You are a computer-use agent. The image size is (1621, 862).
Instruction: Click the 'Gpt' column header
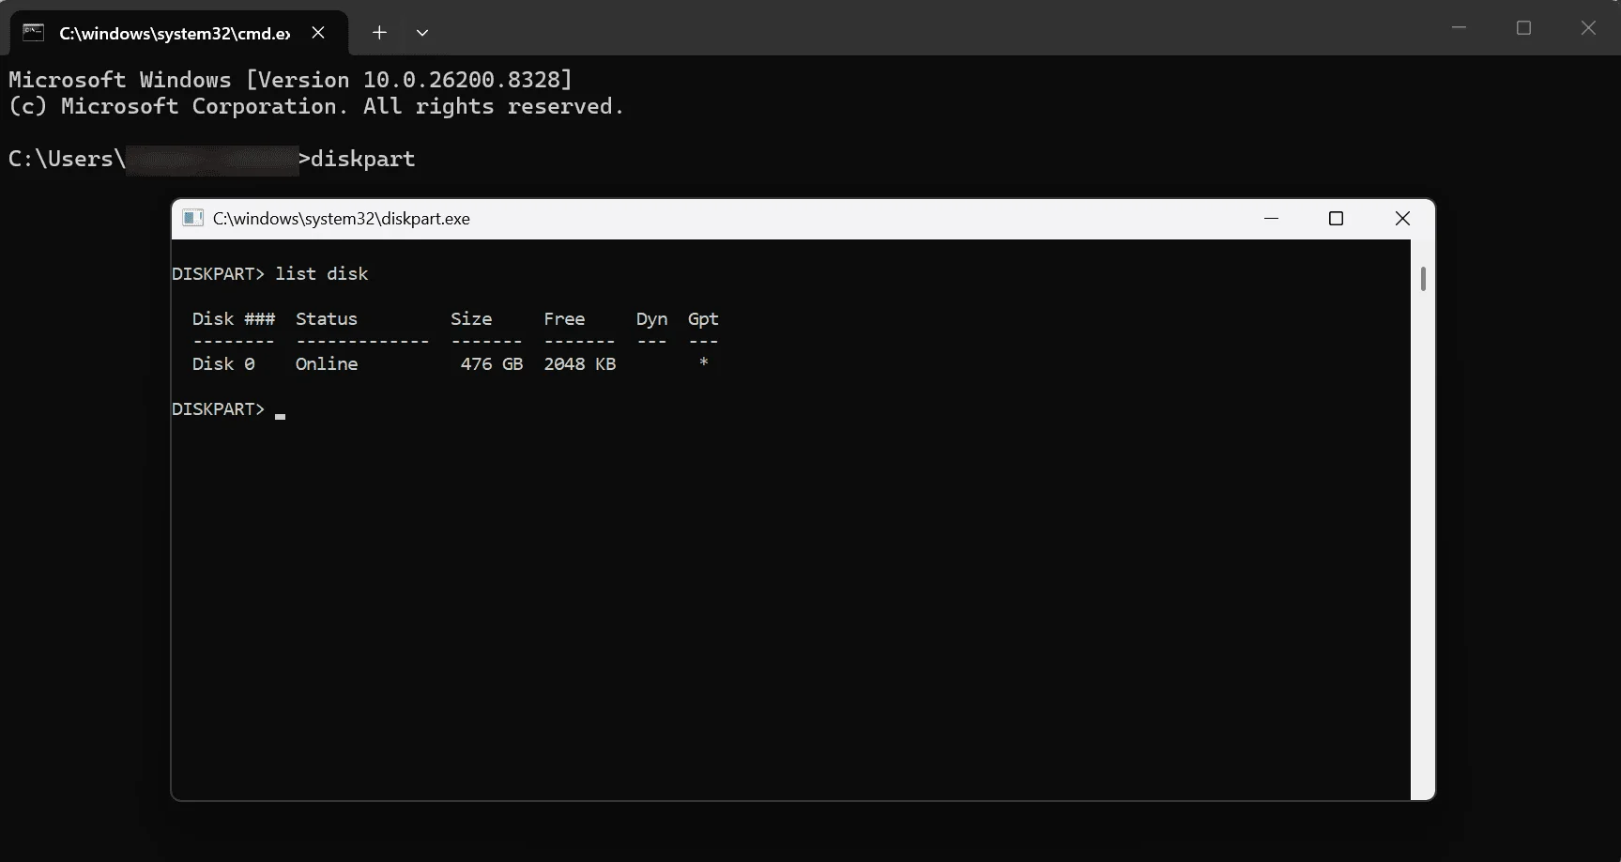(703, 319)
